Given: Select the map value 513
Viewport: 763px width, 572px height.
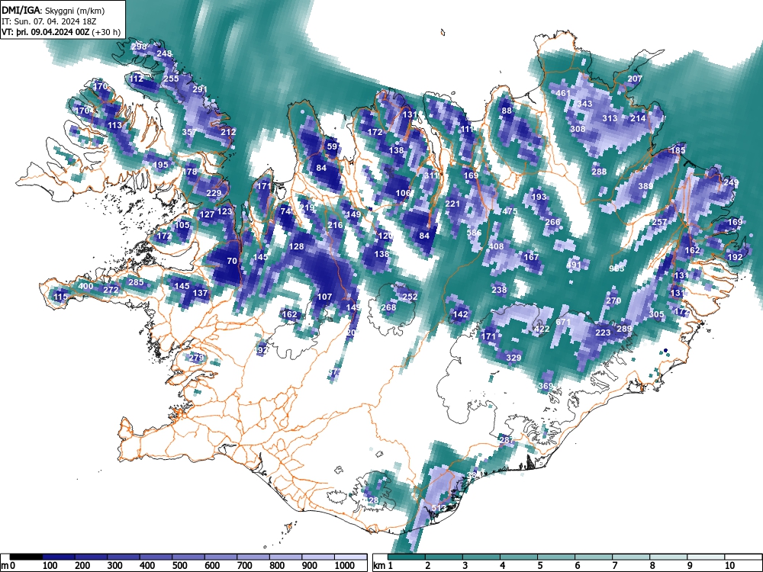Looking at the screenshot, I should click(x=439, y=508).
